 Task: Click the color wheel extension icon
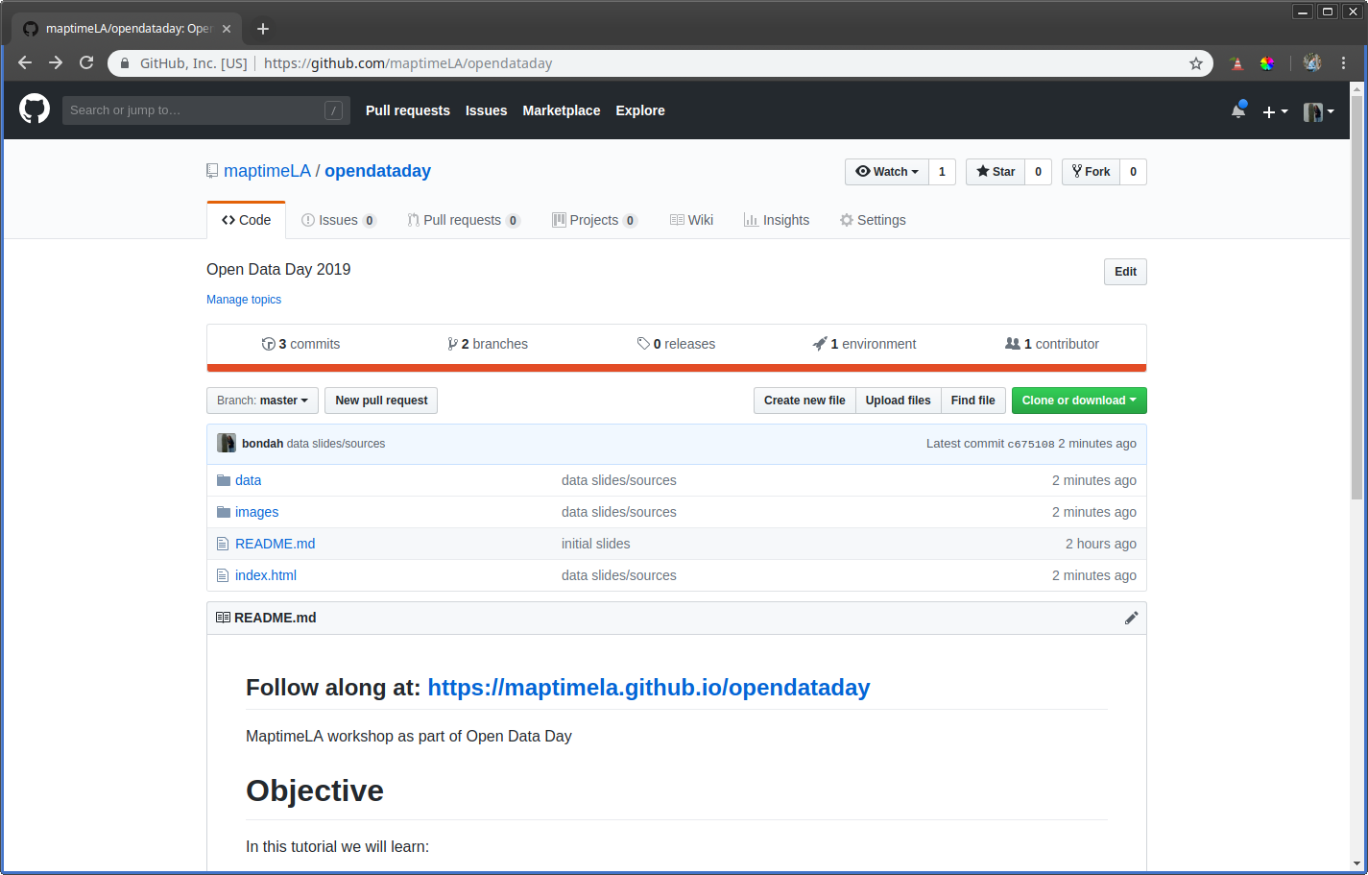(x=1267, y=63)
